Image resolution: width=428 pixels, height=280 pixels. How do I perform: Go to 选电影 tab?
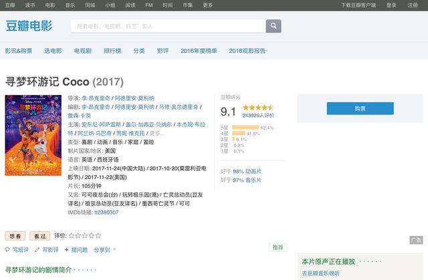[53, 51]
